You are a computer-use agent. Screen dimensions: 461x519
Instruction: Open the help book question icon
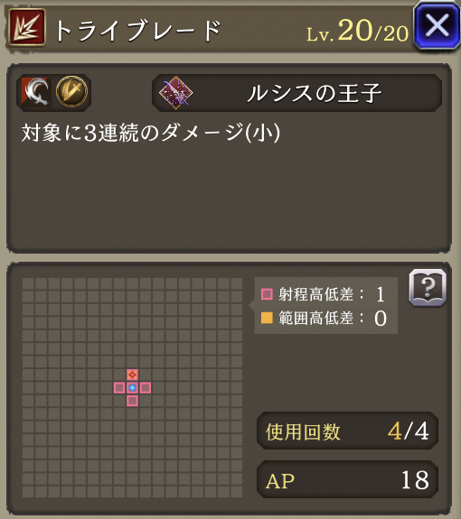(428, 288)
